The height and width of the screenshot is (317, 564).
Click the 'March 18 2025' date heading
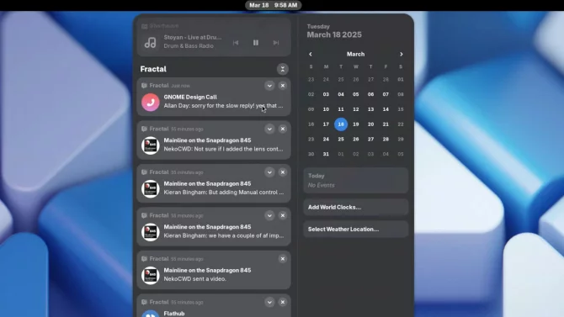coord(334,34)
